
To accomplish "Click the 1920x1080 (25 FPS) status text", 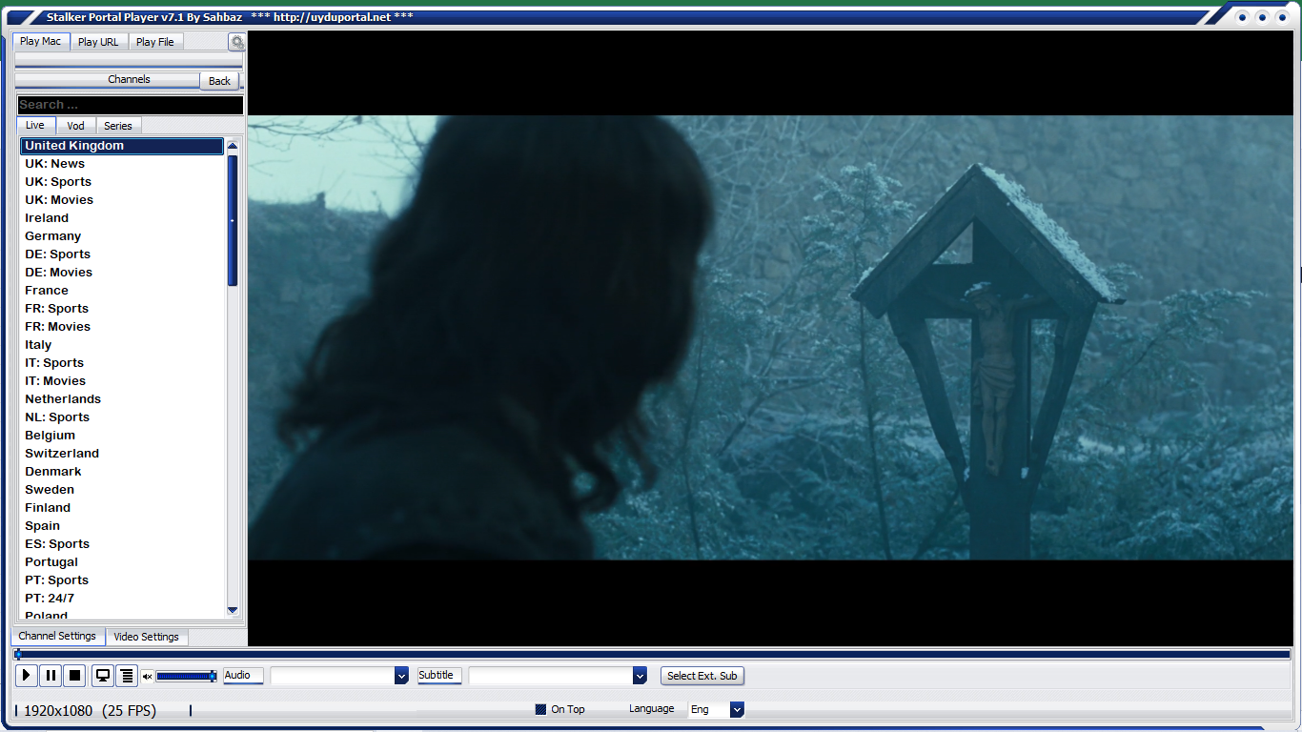I will point(90,711).
